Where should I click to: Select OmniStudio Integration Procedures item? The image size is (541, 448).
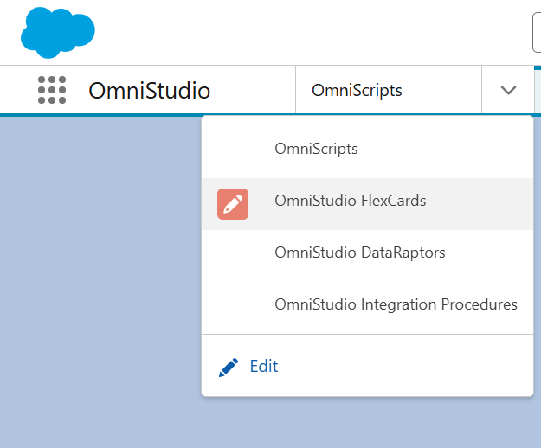(x=396, y=304)
